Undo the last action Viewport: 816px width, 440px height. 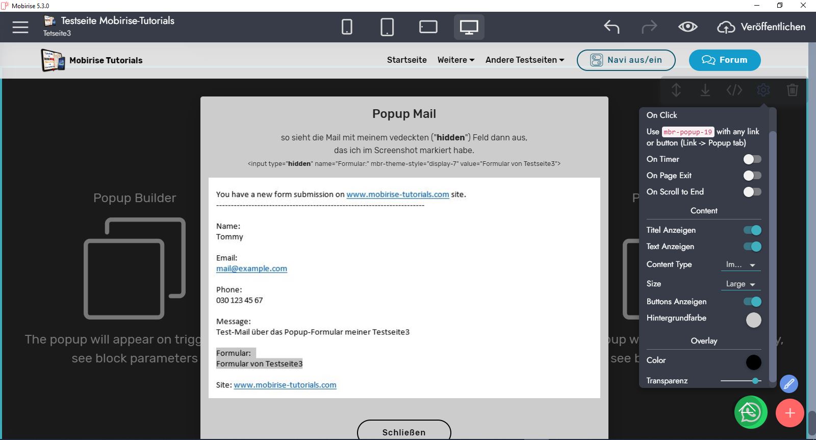[611, 27]
